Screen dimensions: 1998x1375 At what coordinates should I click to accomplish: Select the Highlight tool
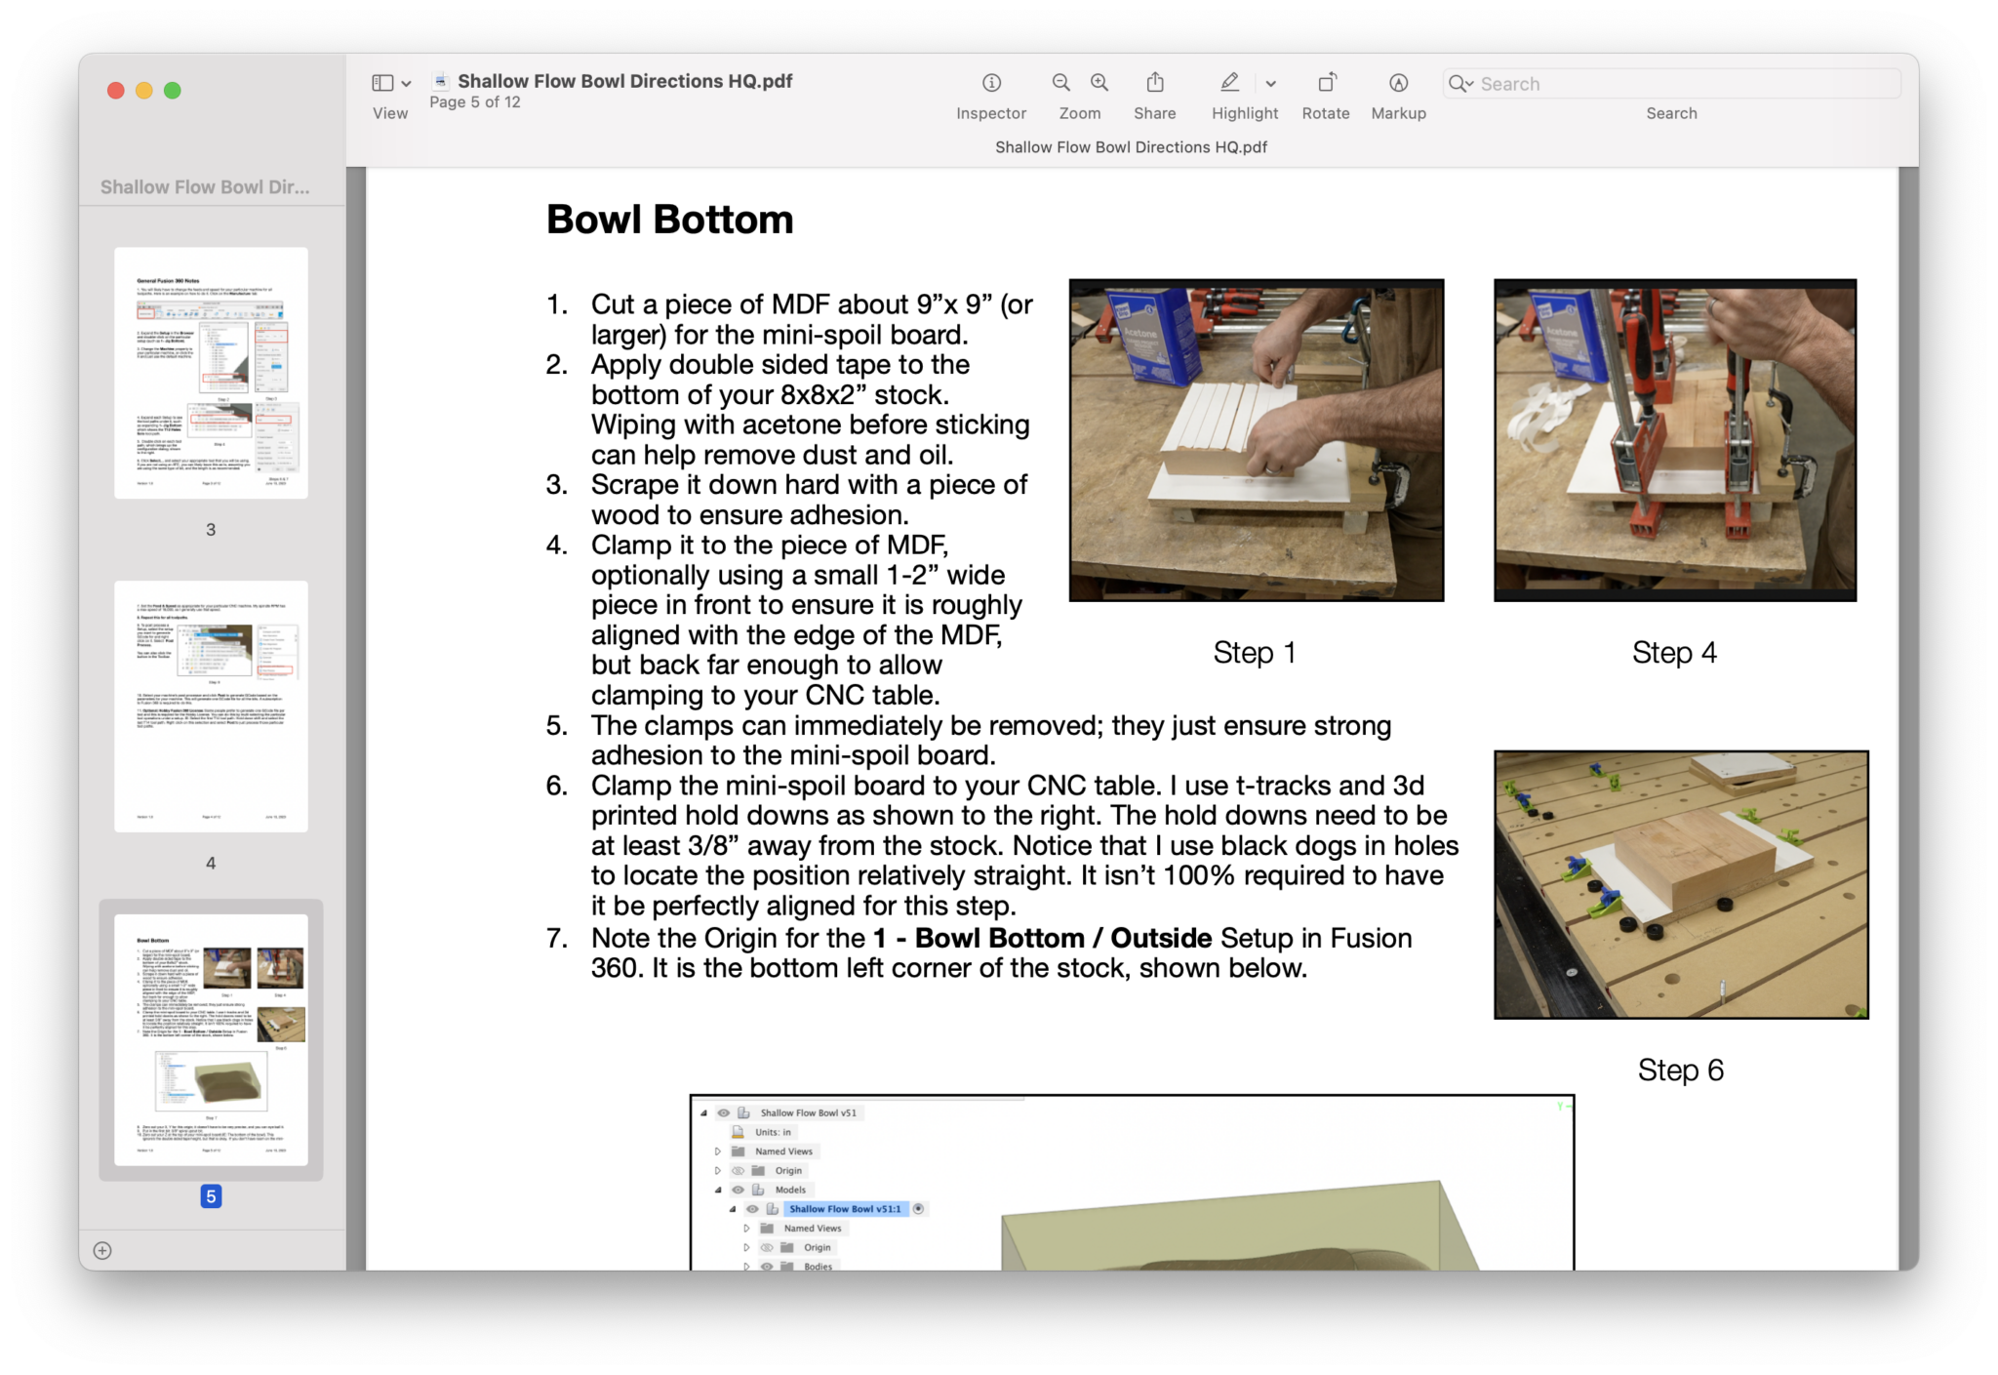1229,82
